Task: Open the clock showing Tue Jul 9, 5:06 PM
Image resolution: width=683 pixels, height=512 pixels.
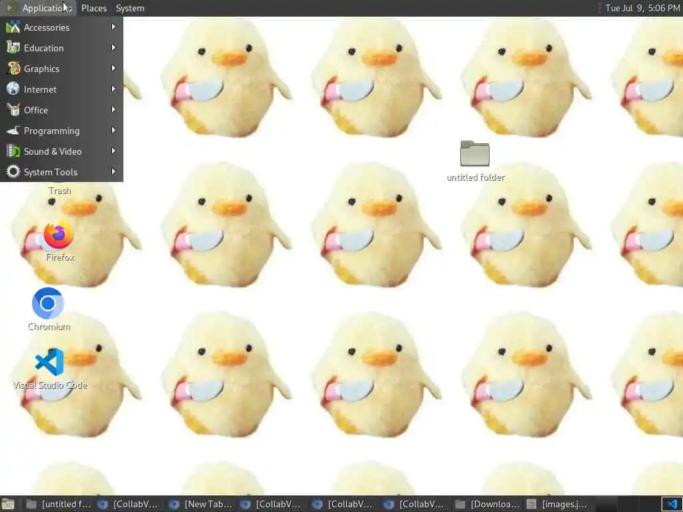Action: pos(642,8)
